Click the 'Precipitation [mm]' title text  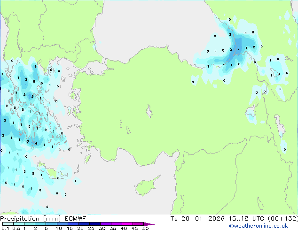31,219
